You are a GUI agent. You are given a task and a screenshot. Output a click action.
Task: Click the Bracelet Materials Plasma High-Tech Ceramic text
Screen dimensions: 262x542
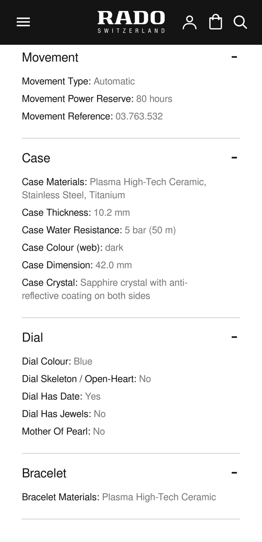tap(159, 497)
